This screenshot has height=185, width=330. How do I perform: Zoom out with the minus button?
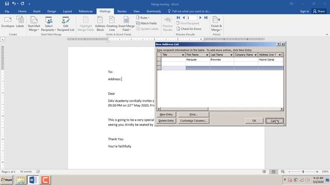click(289, 172)
